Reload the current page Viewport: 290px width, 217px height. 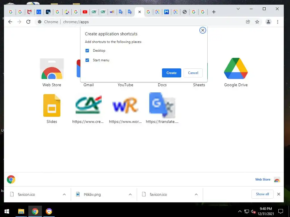pos(28,22)
